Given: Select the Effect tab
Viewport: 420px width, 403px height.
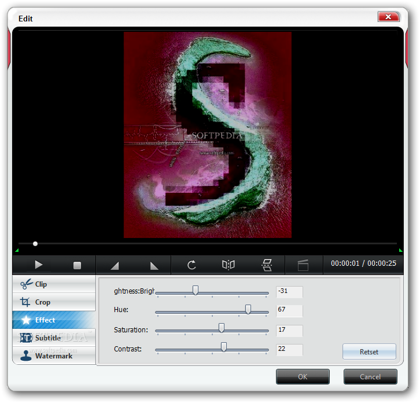Looking at the screenshot, I should (54, 320).
